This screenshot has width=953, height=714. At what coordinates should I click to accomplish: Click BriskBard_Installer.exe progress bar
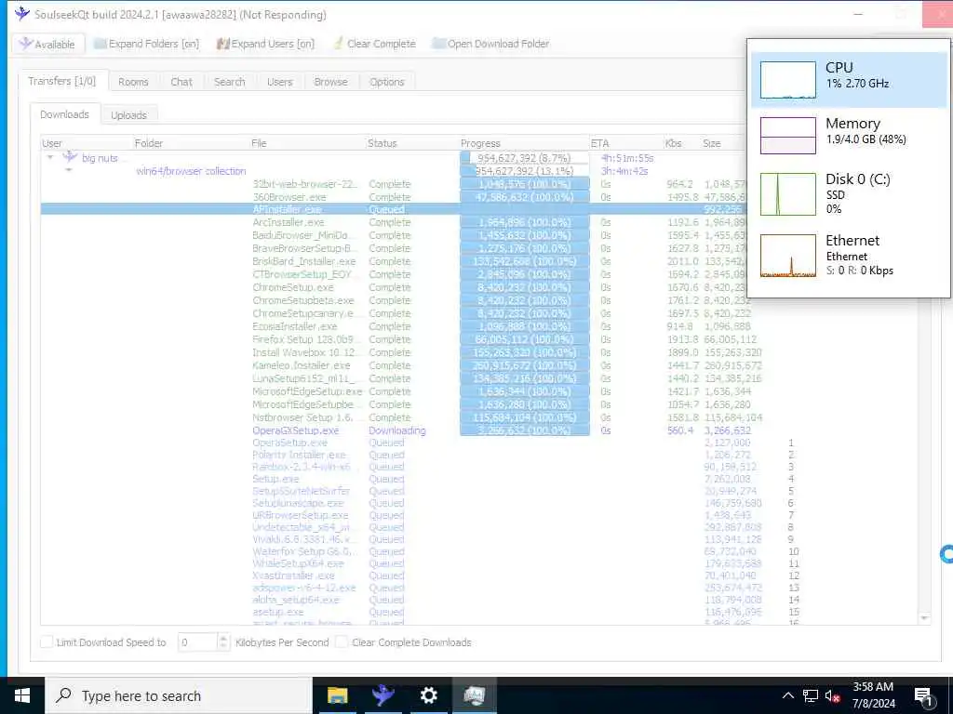(x=525, y=261)
